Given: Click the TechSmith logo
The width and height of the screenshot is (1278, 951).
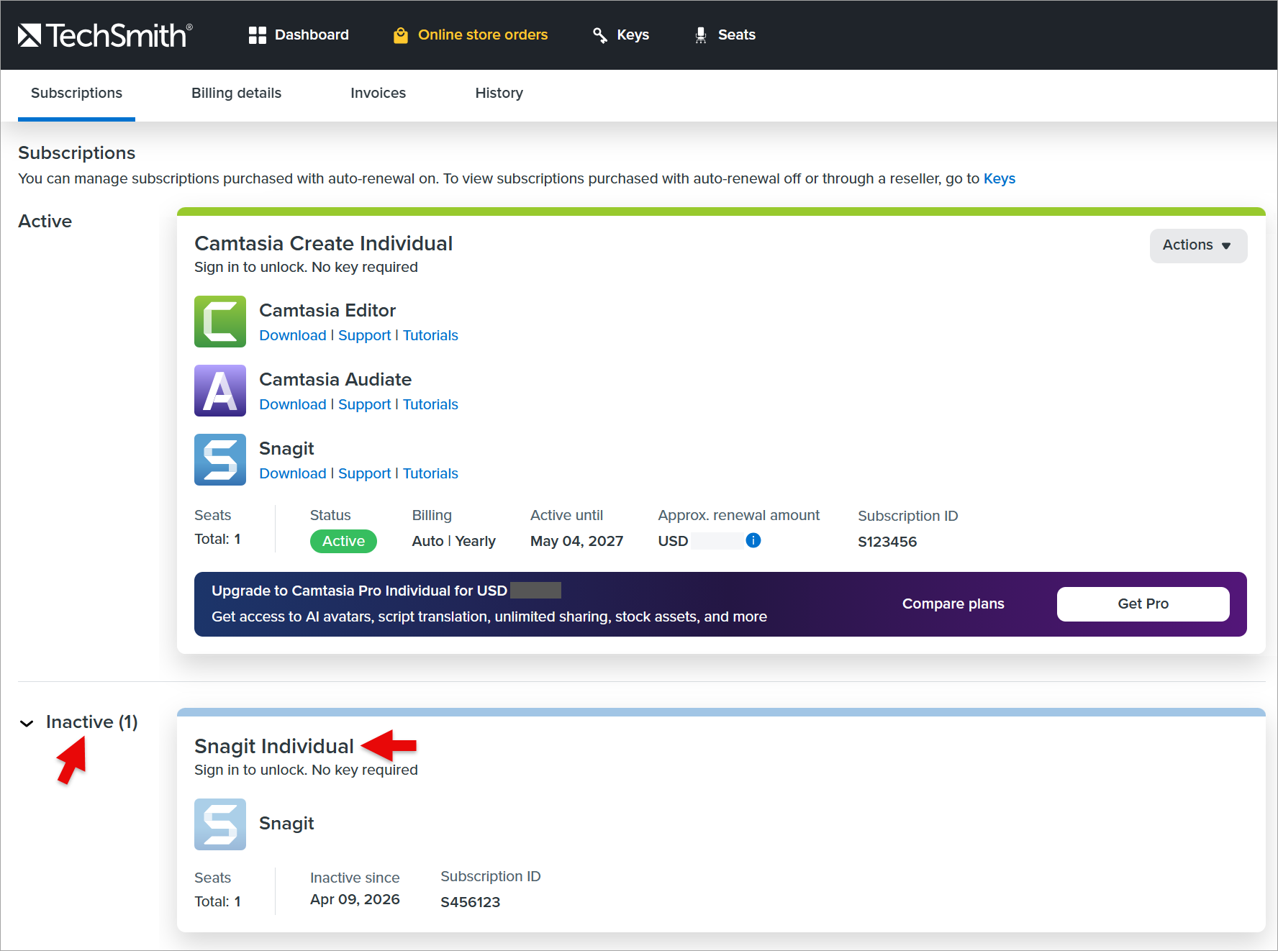Looking at the screenshot, I should (105, 35).
